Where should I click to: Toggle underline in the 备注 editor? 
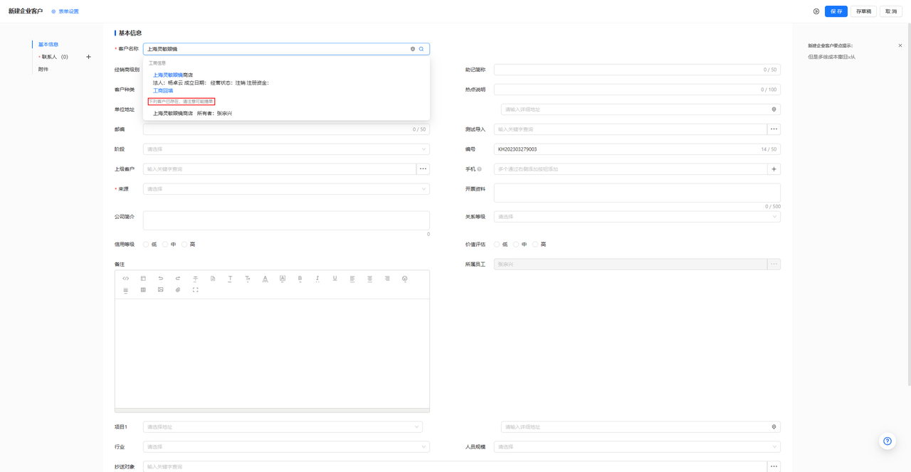(335, 279)
